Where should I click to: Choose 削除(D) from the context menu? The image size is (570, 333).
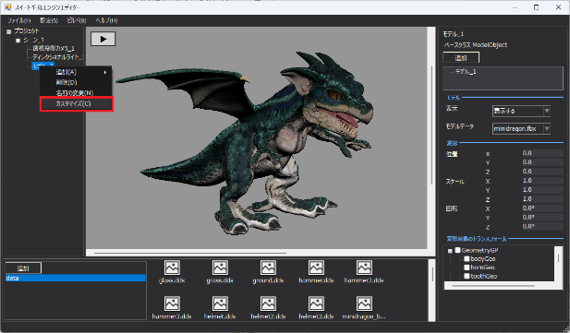[x=76, y=82]
